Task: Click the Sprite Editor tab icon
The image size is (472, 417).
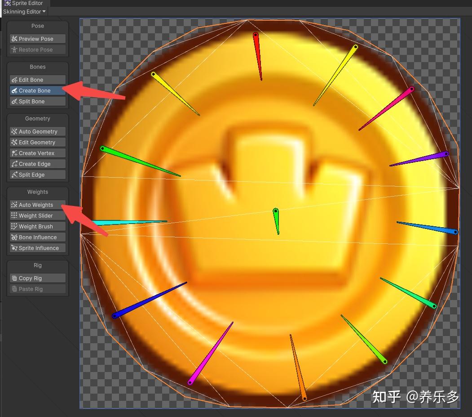Action: (8, 3)
